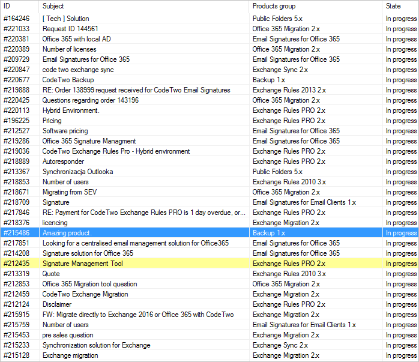This screenshot has width=419, height=362.
Task: Open the 'Number of licenses' ticket
Action: click(x=70, y=49)
